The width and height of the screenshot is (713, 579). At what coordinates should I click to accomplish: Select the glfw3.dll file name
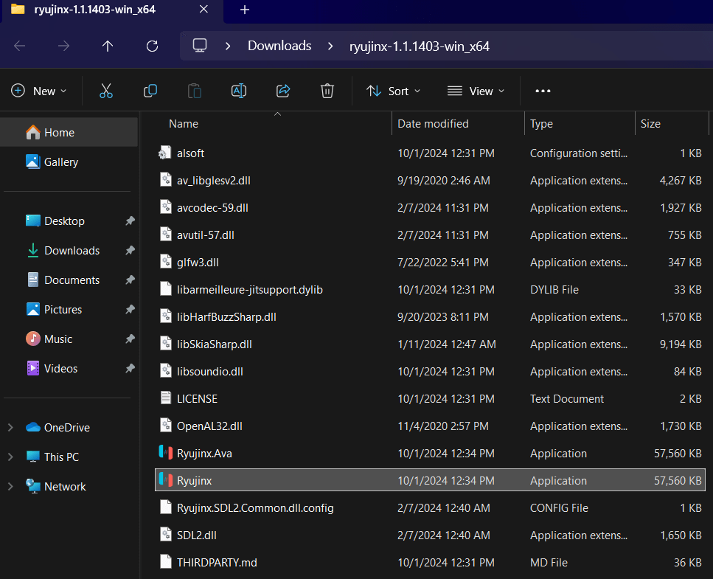click(198, 263)
